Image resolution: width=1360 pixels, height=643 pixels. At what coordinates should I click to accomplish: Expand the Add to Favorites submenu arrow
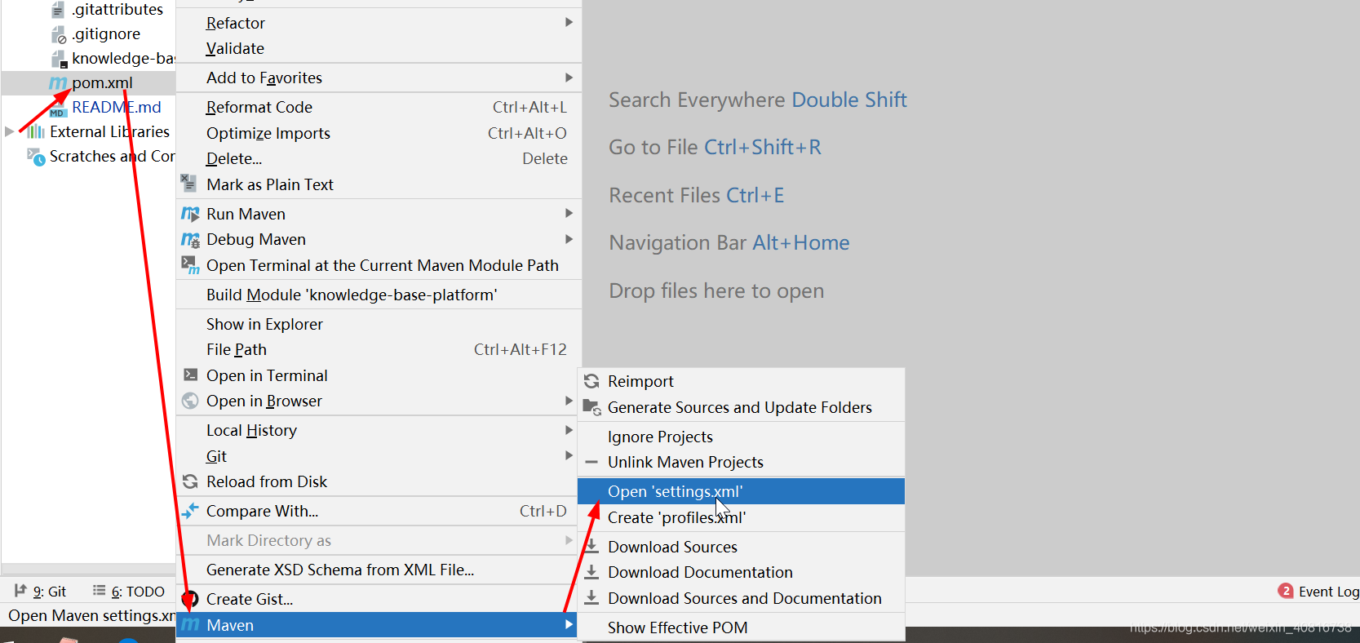(x=569, y=78)
